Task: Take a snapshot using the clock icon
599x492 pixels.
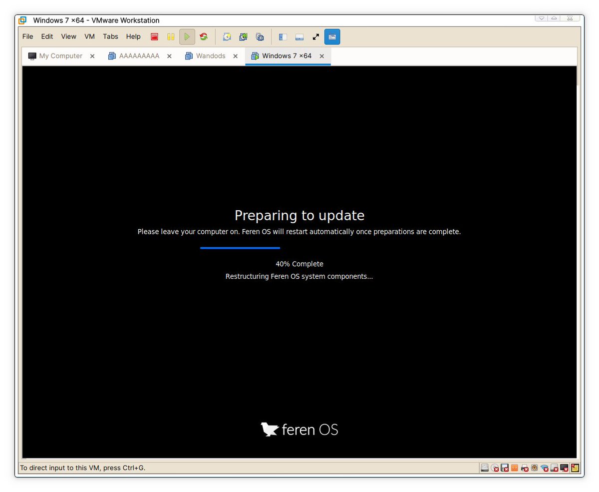Action: click(227, 37)
